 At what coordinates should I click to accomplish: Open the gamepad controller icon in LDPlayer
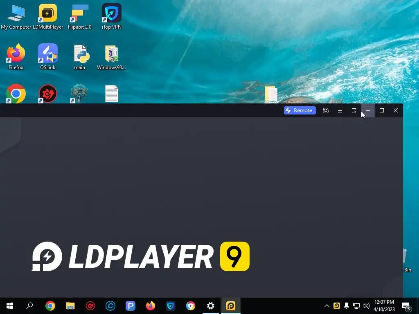pos(325,110)
